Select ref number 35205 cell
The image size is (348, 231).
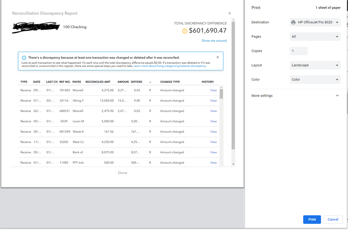[x=64, y=142]
